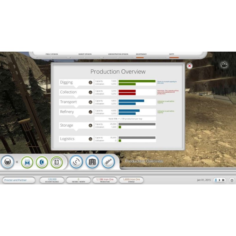Click the round icon next to Digging
The image size is (236, 236).
[x=91, y=83]
